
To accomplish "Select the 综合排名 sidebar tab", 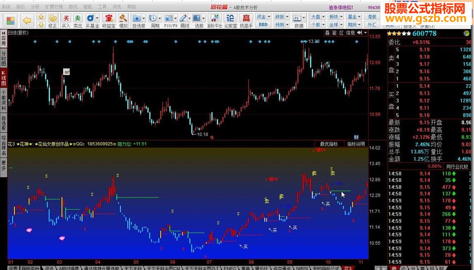I will coord(4,145).
